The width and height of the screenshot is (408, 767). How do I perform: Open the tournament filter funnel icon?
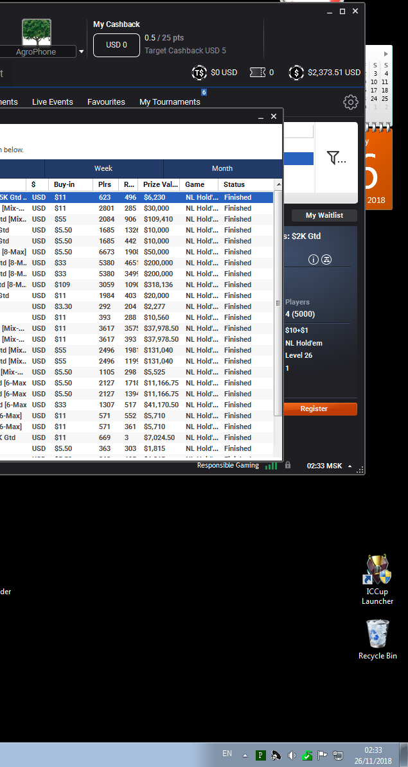335,157
